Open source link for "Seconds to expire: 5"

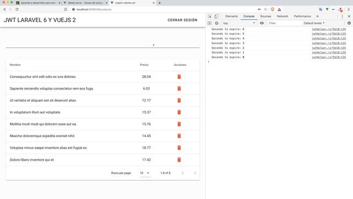(x=329, y=34)
